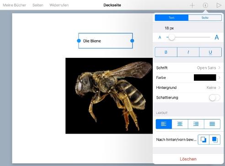Move text box to back

pos(204,140)
